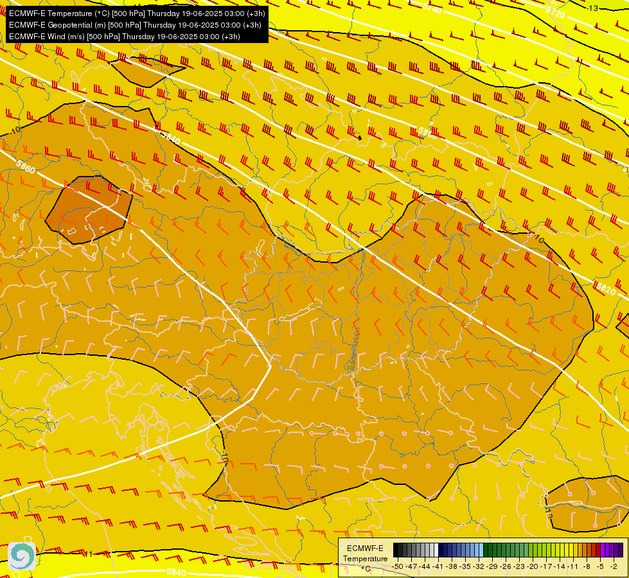This screenshot has height=578, width=629.
Task: Click the -8 legend value
Action: pos(587,567)
